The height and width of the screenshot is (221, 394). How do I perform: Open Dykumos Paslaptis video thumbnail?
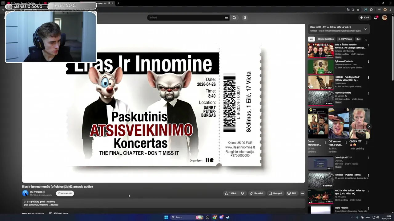320,67
